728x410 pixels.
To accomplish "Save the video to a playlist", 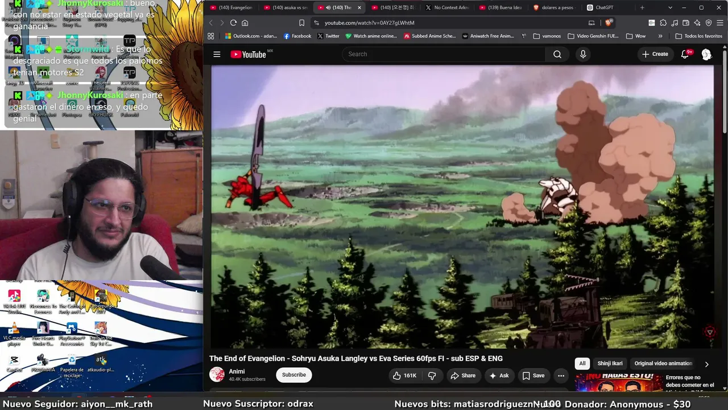I will (x=533, y=375).
